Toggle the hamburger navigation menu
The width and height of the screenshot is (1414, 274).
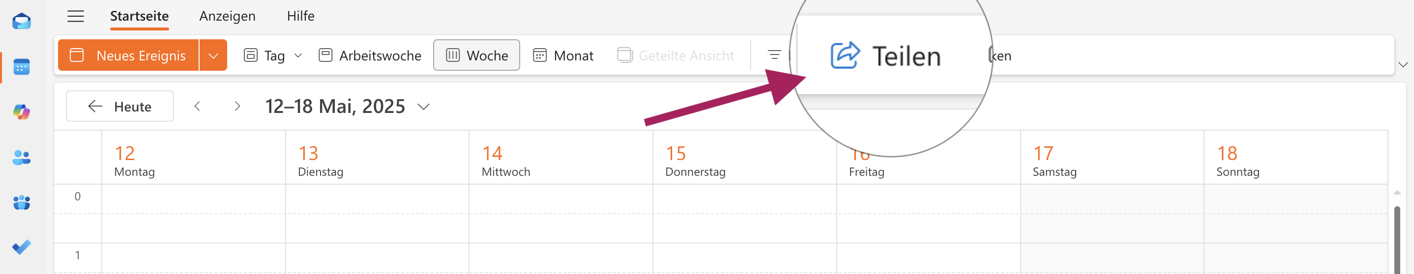(76, 16)
